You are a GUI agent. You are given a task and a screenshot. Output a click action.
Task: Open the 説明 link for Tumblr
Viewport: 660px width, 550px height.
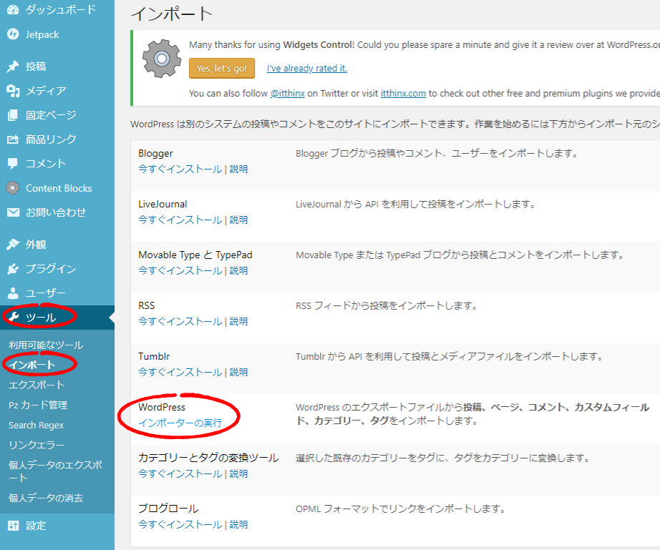239,372
